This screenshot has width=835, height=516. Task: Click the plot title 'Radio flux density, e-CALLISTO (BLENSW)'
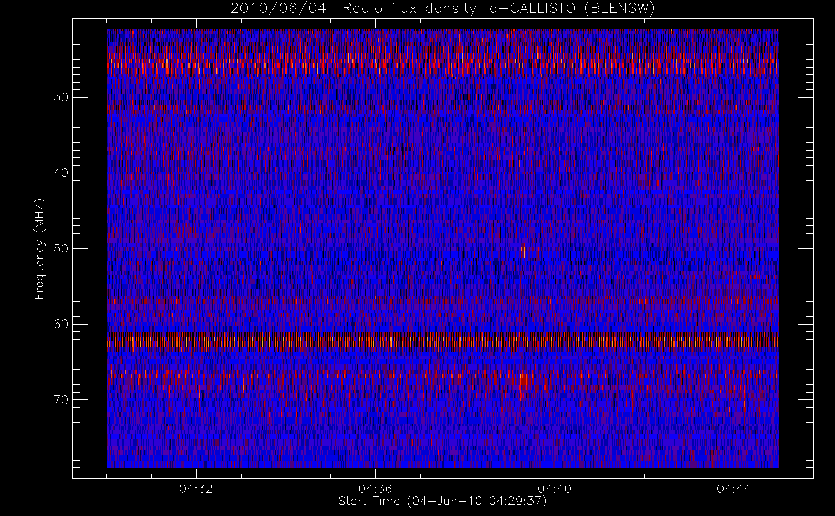click(499, 9)
